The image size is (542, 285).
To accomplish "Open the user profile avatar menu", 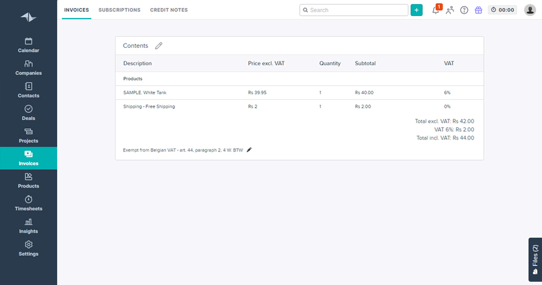I will pyautogui.click(x=530, y=10).
